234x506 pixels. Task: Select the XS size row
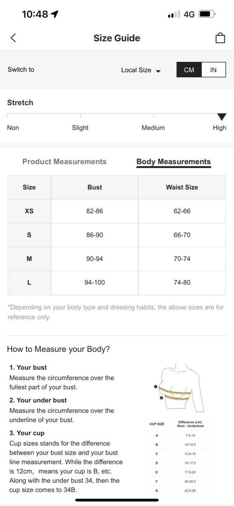pos(117,211)
